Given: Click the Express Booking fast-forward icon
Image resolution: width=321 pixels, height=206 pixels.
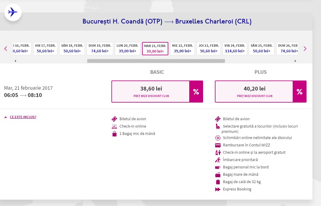Looking at the screenshot, I should point(218,190).
